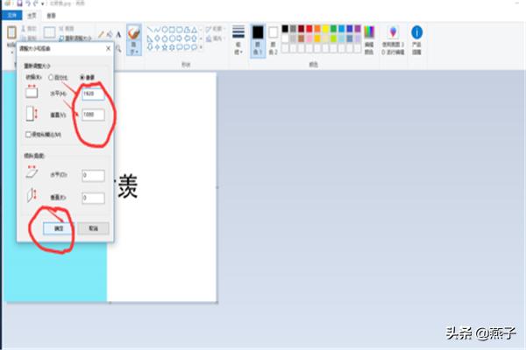This screenshot has width=526, height=350.
Task: Select the five-point Star shape
Action: (x=165, y=47)
